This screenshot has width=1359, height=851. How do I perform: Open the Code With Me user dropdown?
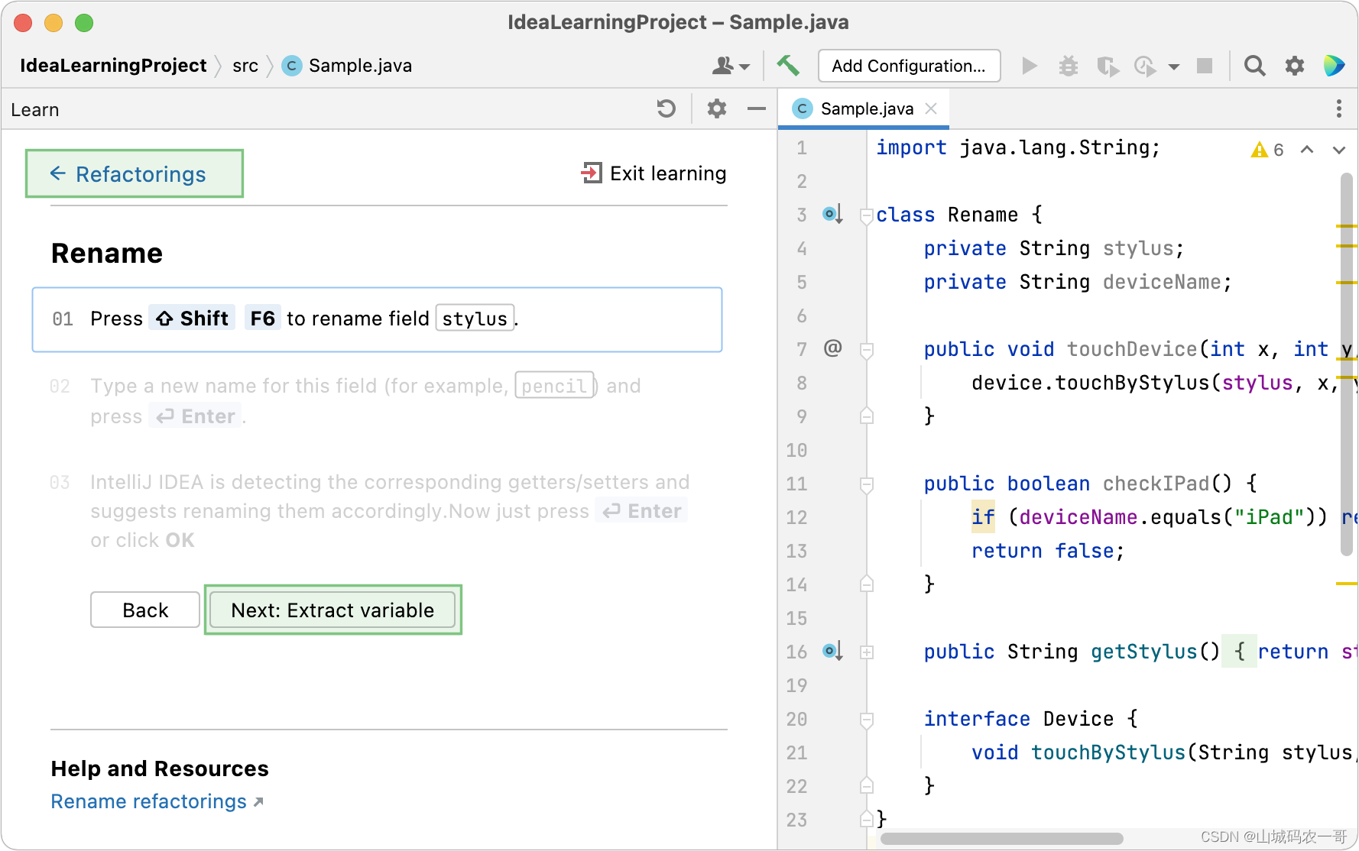point(731,66)
